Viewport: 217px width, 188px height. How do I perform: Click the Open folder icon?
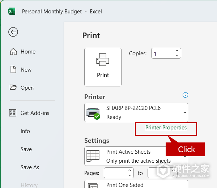[x=13, y=87]
